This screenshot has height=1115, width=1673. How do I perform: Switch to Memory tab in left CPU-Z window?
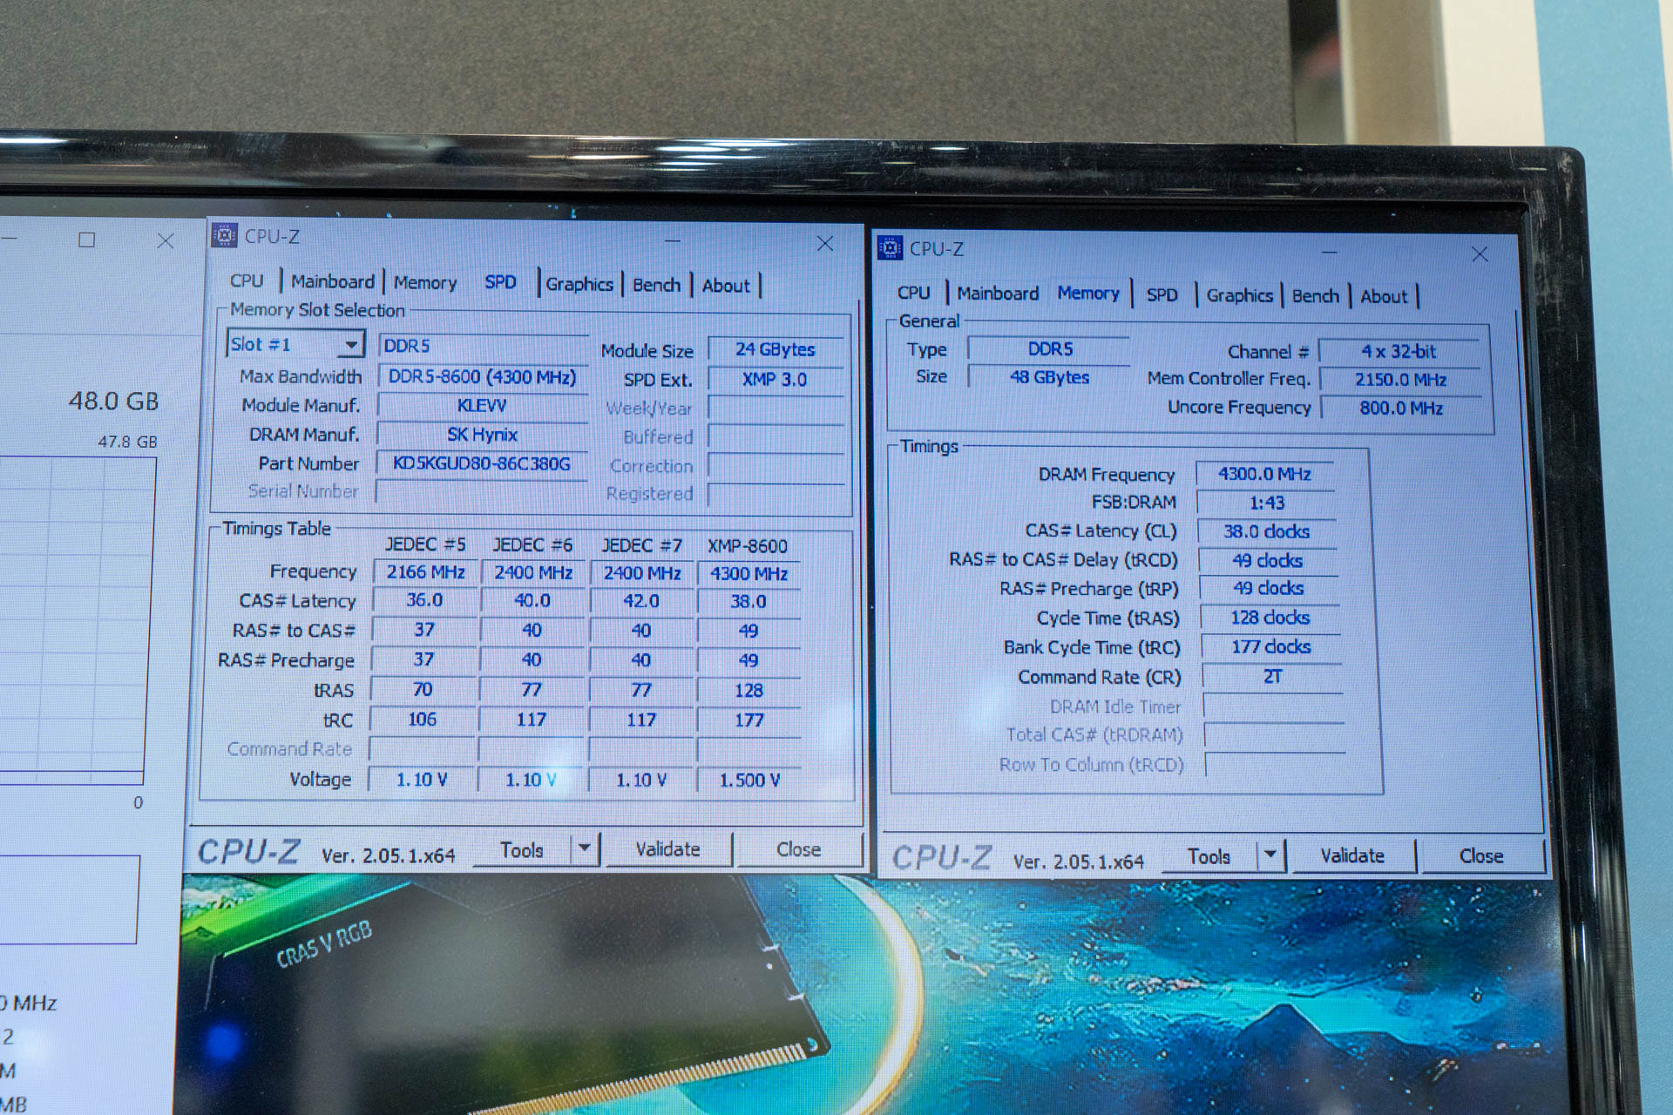[425, 282]
